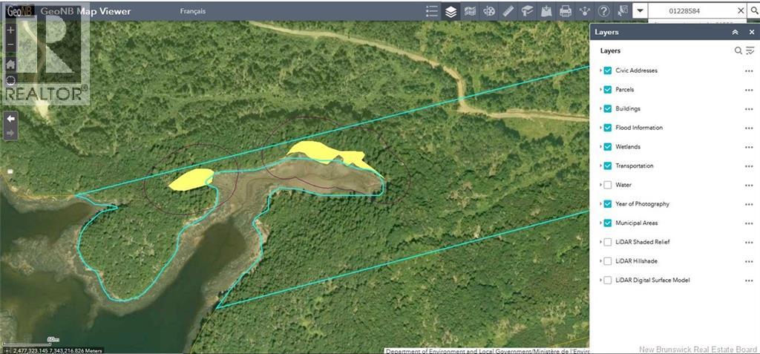Find my location on map
This screenshot has width=760, height=354.
[x=10, y=80]
